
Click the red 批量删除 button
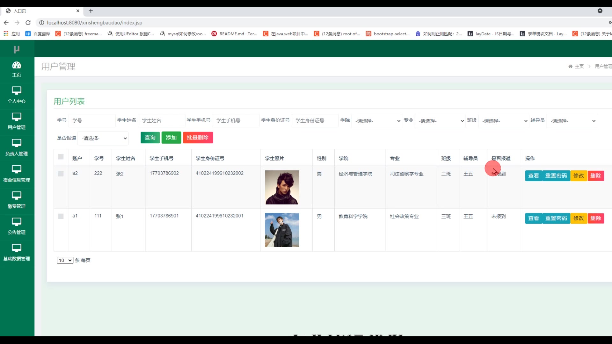[x=198, y=138]
